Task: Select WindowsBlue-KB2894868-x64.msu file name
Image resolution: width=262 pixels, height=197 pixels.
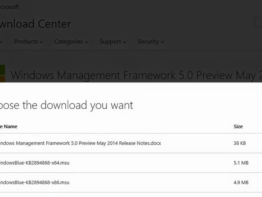Action: coord(35,163)
